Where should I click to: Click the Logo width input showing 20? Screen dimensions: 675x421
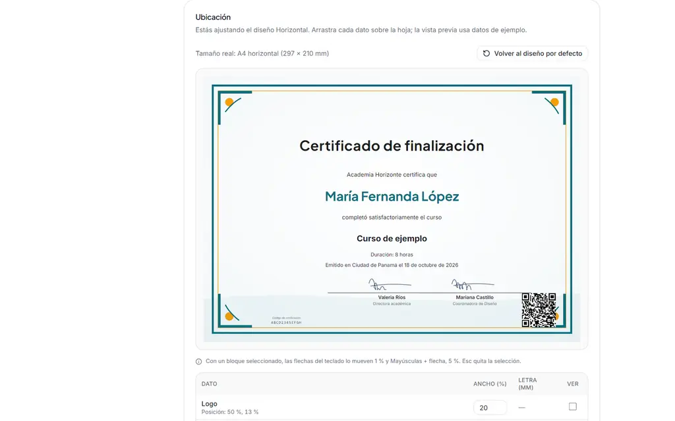coord(490,408)
